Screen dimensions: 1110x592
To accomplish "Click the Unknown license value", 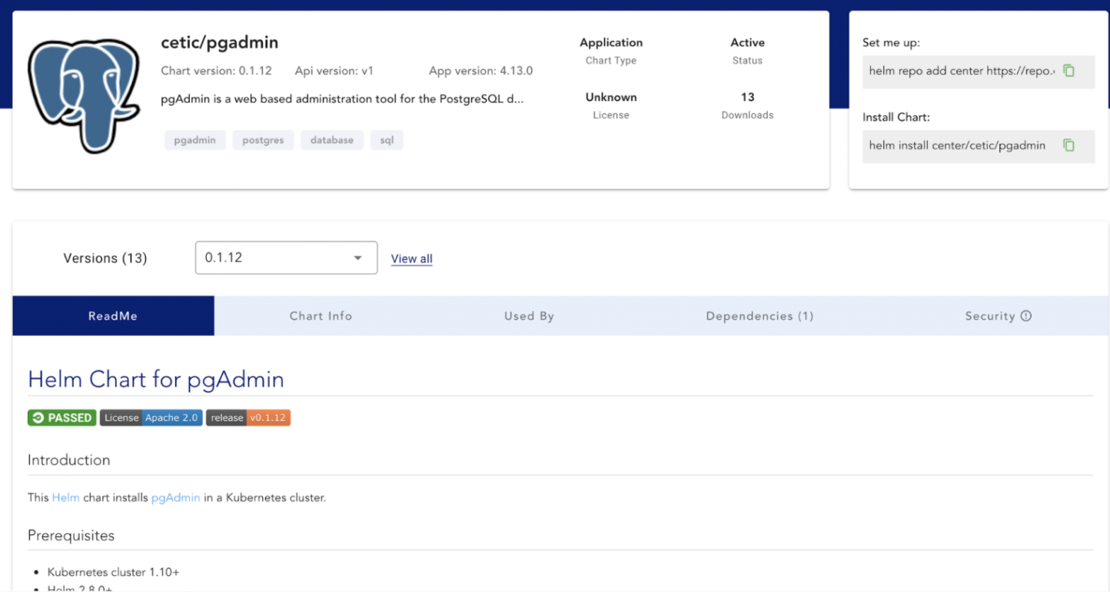I will pyautogui.click(x=611, y=97).
